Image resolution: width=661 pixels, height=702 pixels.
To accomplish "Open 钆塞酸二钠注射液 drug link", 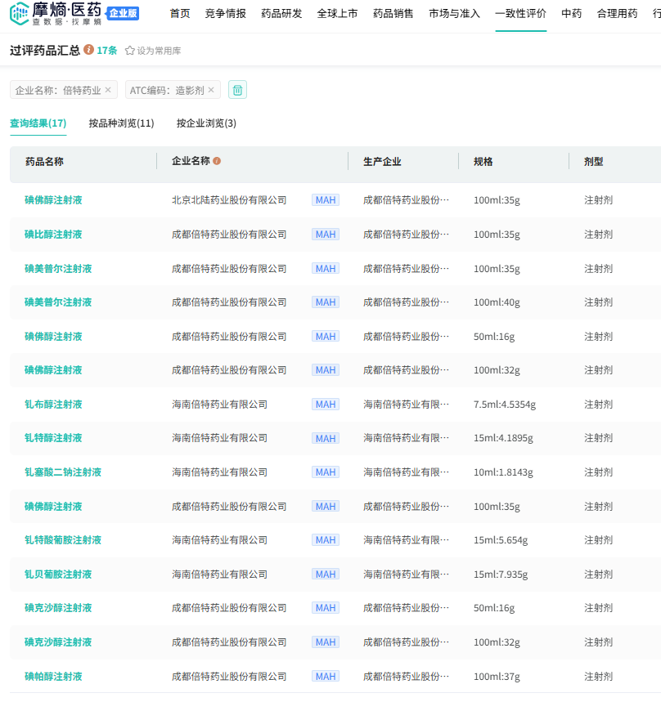I will 63,472.
